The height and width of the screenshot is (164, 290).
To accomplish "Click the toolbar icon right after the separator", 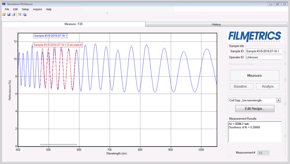I will point(20,15).
